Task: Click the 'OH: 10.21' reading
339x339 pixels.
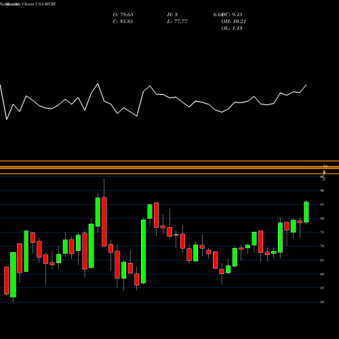Action: pyautogui.click(x=233, y=22)
